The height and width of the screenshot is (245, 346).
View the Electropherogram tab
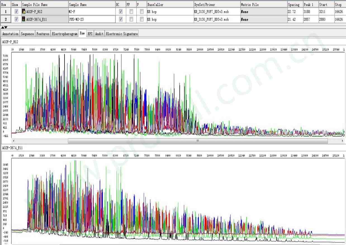pyautogui.click(x=65, y=34)
